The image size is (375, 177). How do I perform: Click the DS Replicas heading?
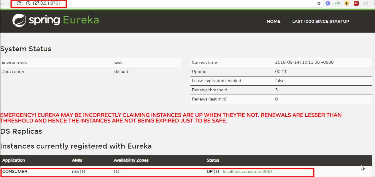click(21, 131)
